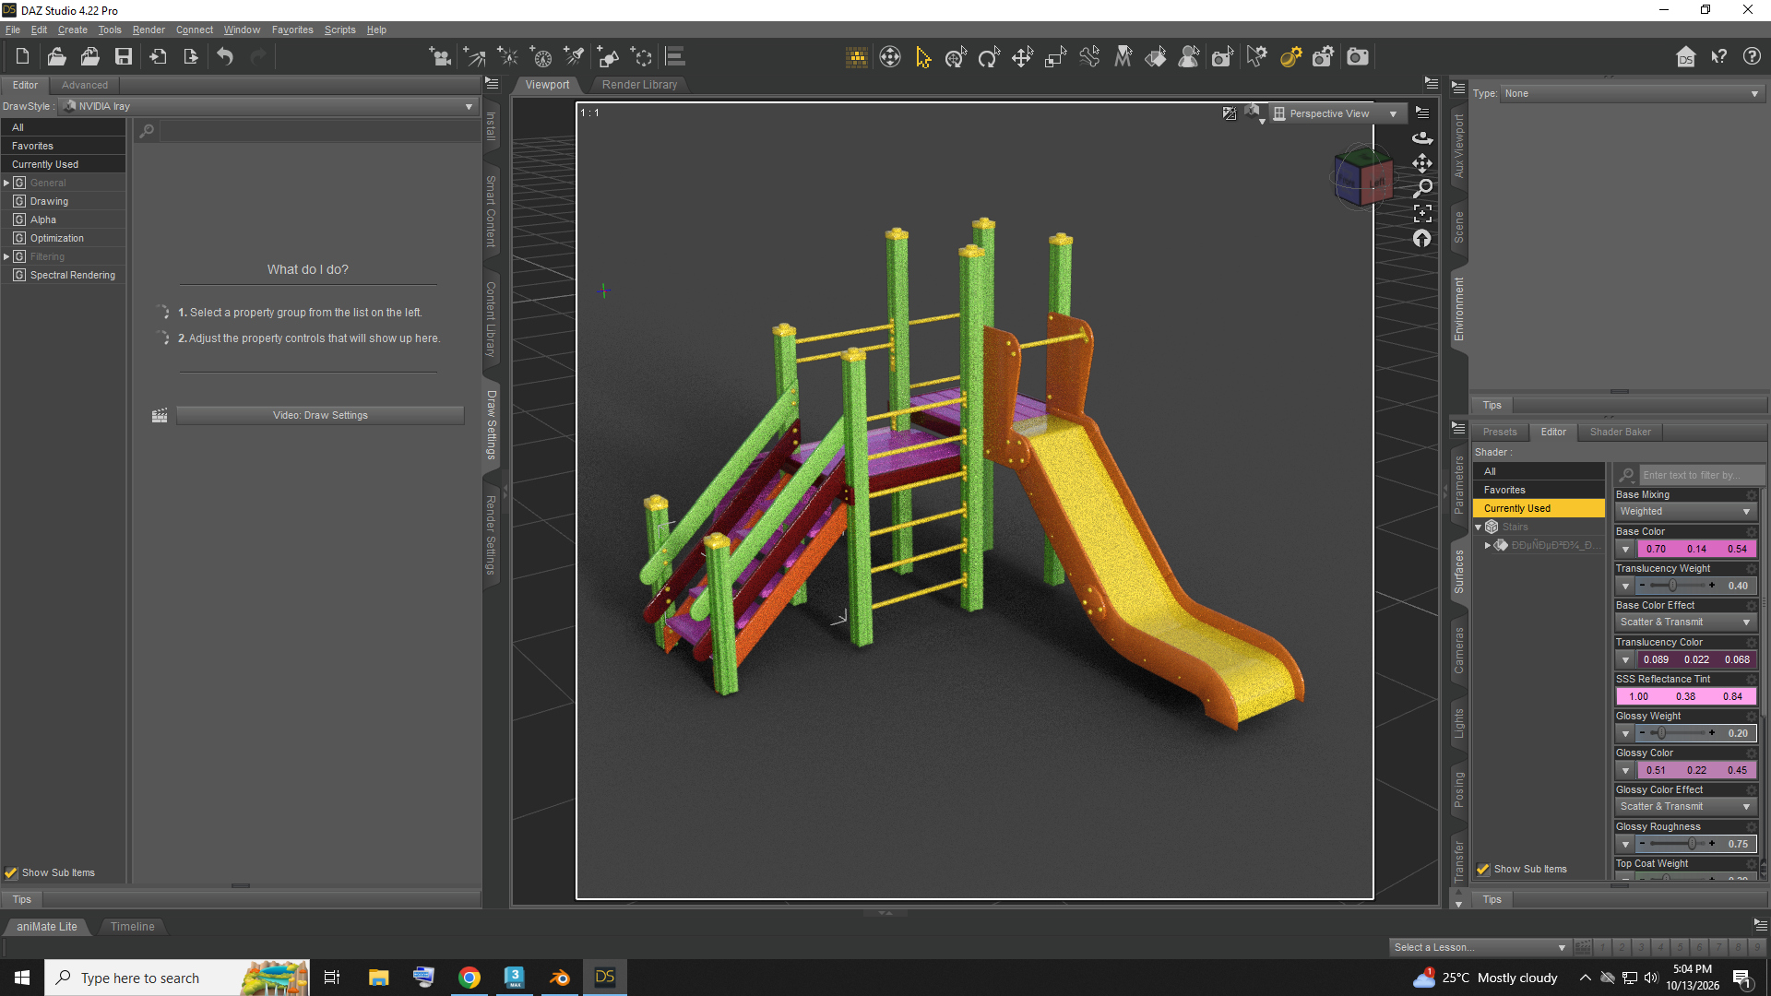Click the Reset view up-arrow icon
Image resolution: width=1771 pixels, height=996 pixels.
coord(1422,239)
